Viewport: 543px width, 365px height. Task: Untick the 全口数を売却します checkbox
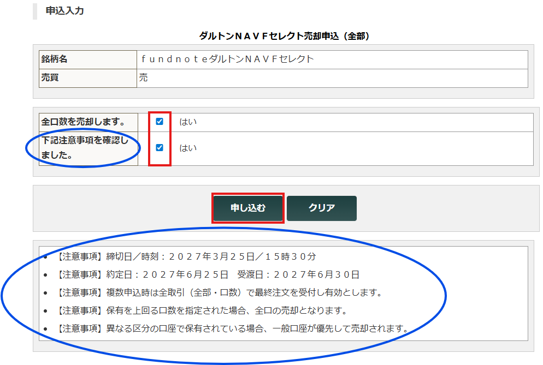click(x=160, y=122)
